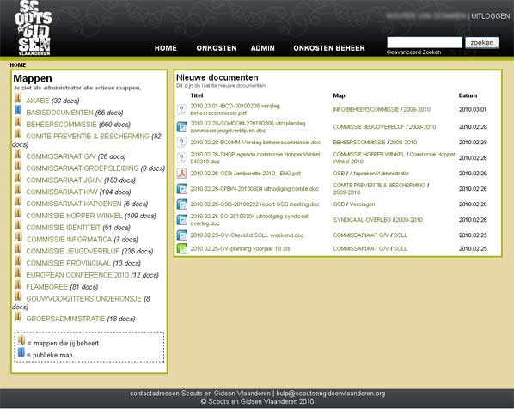Click doc icon of CPBW uitnodiging comité.doc
This screenshot has width=514, height=409.
click(181, 188)
